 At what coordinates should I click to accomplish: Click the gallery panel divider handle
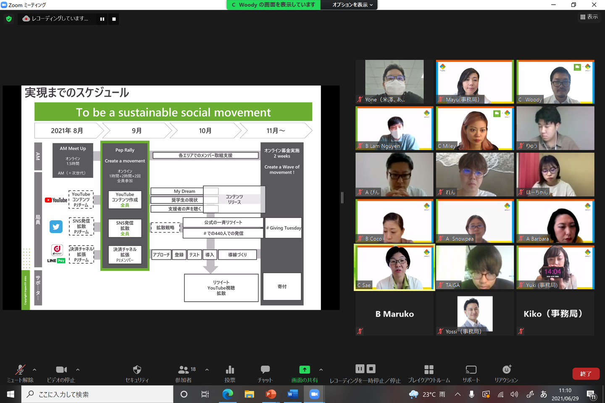[342, 198]
